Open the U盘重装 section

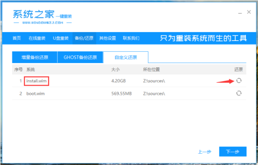[61, 38]
